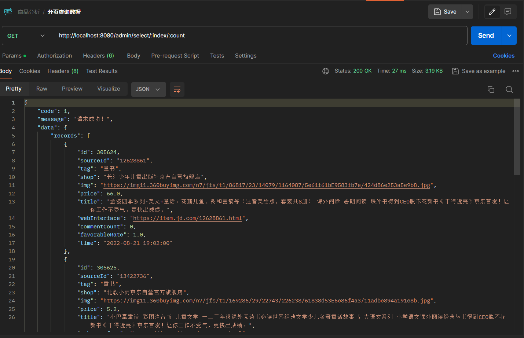The image size is (524, 338).
Task: Click the Status 200 OK text
Action: [x=353, y=71]
